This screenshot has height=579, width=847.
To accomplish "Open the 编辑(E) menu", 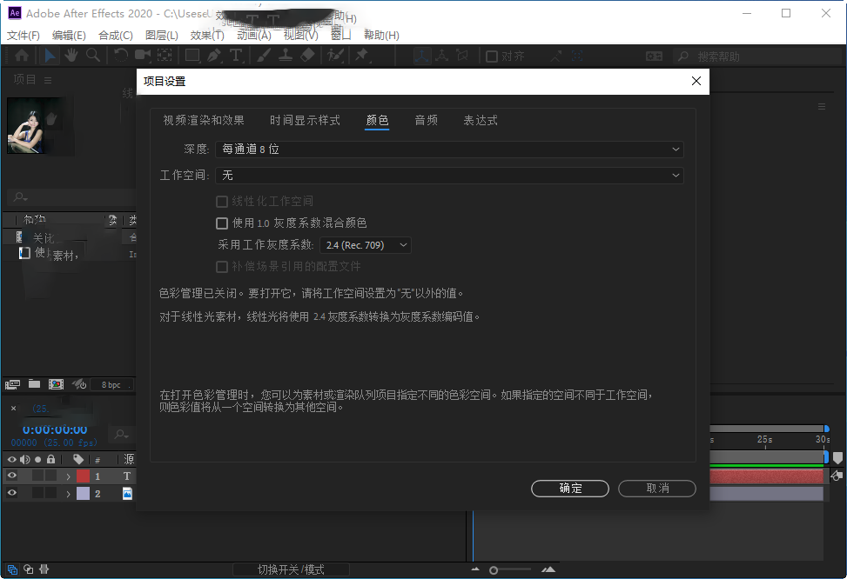I will pyautogui.click(x=69, y=35).
